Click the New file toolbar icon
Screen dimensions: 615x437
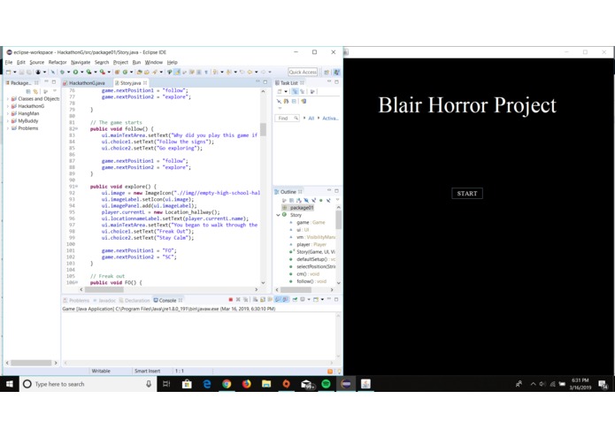click(x=9, y=73)
